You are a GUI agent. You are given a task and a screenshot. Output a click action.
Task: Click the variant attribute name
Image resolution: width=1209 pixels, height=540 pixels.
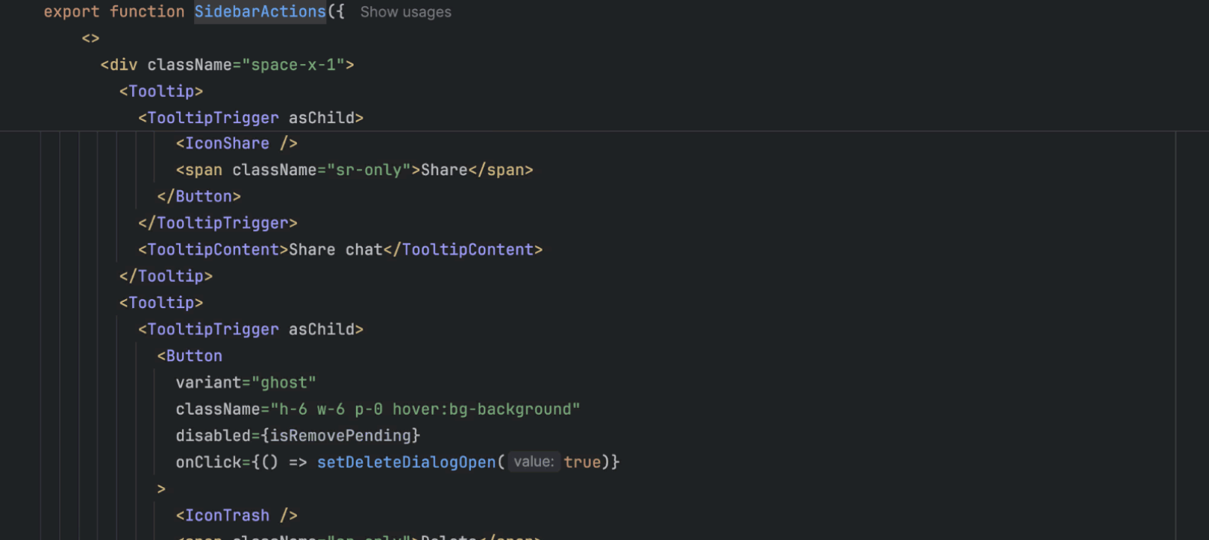(x=208, y=383)
